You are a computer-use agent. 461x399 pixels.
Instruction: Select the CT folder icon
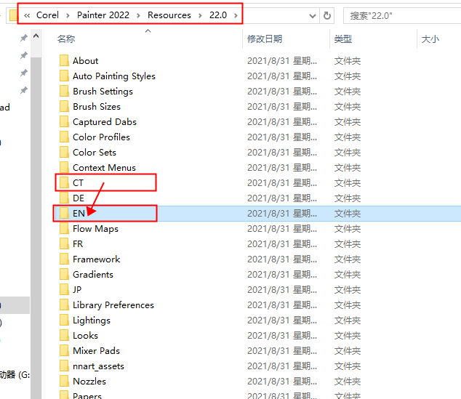(64, 182)
